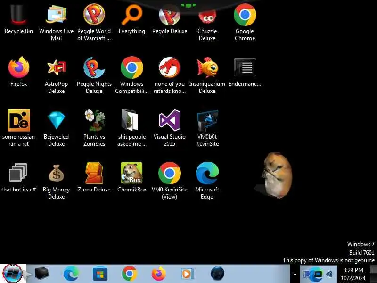Select Plants vs Zombies icon
This screenshot has height=283, width=377.
[94, 128]
